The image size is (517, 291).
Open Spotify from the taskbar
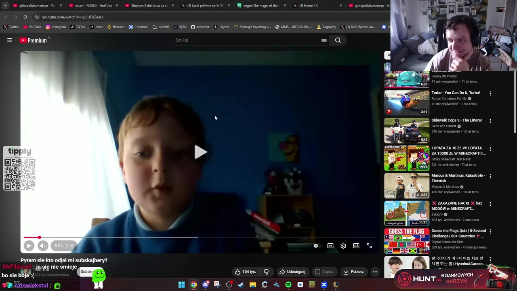(288, 285)
